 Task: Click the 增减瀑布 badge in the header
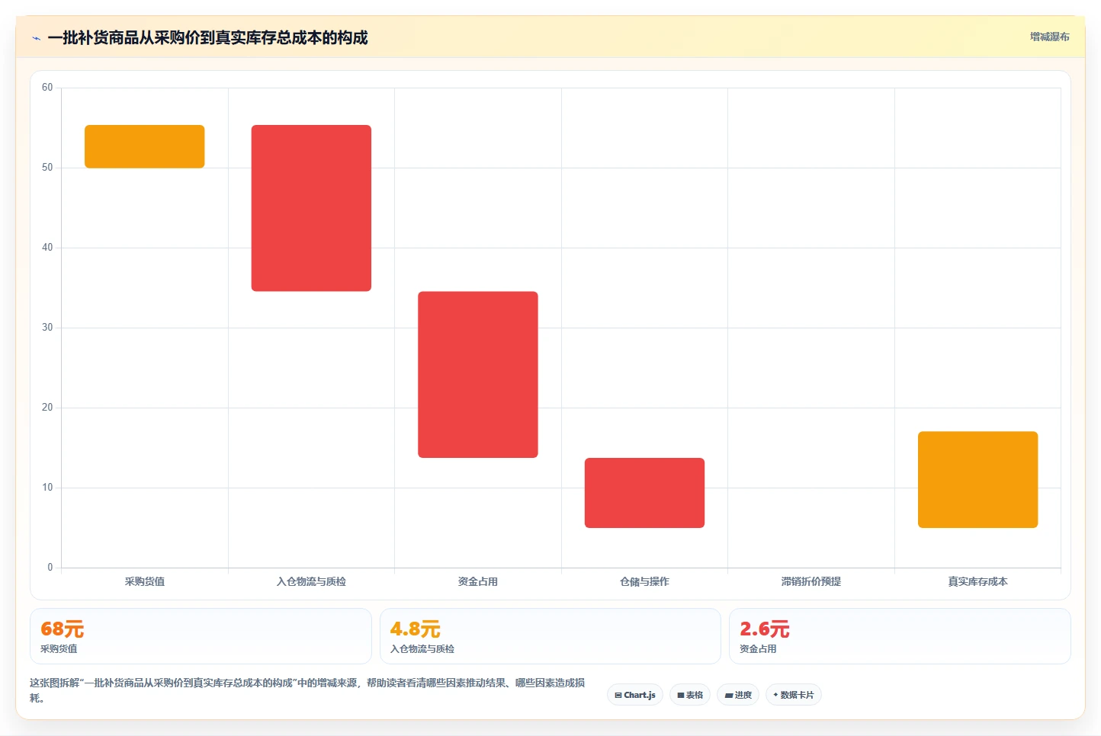pyautogui.click(x=1049, y=37)
